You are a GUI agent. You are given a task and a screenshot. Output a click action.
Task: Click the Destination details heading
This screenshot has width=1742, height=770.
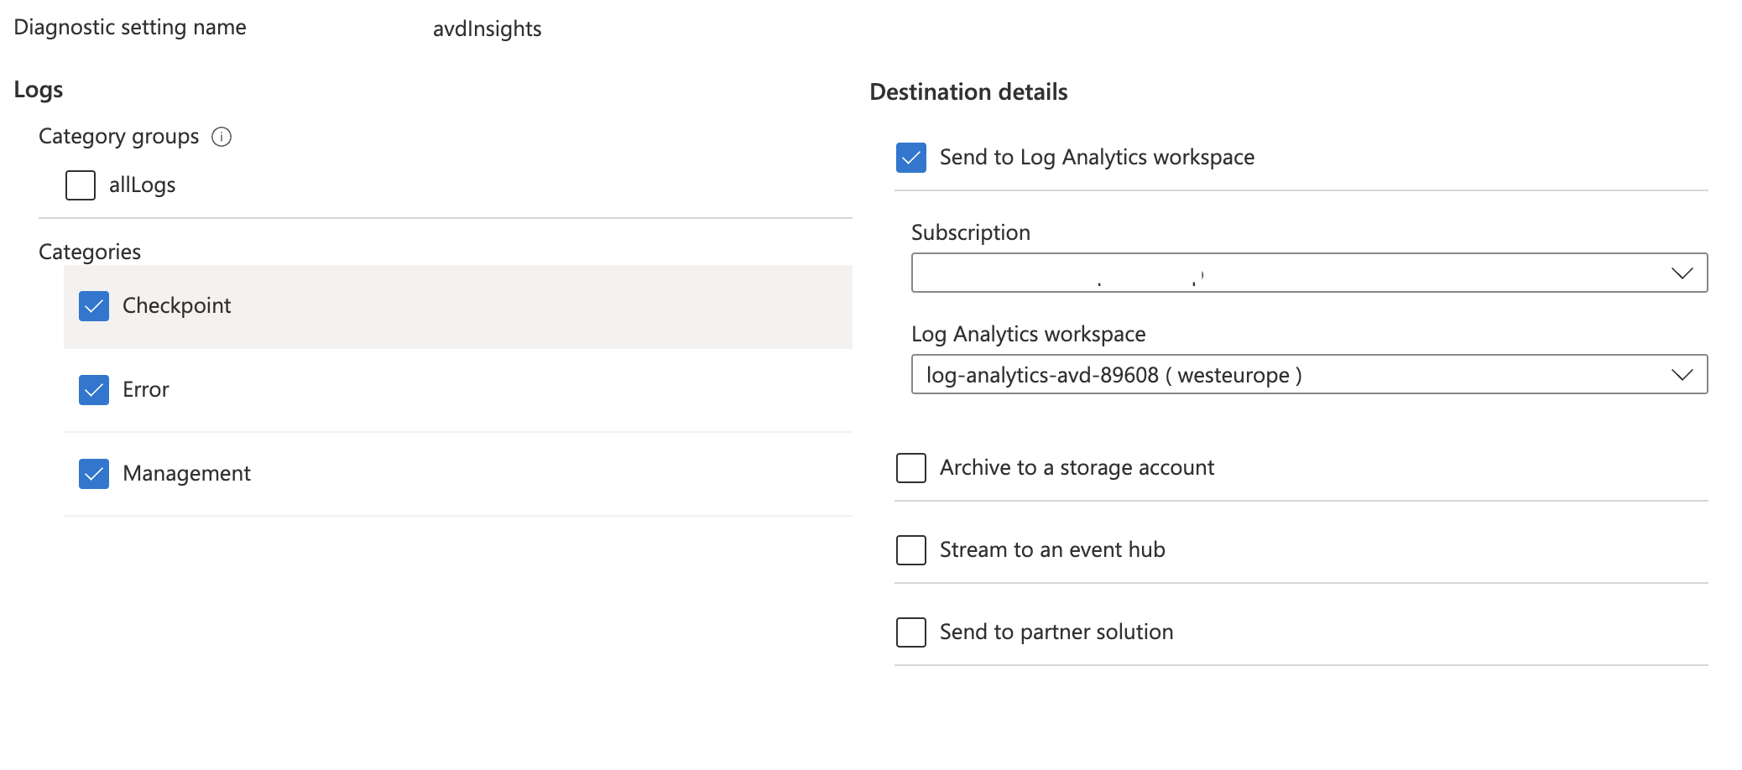[x=968, y=92]
